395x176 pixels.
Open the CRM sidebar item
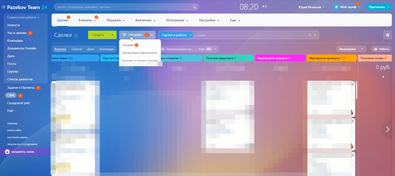(x=11, y=95)
